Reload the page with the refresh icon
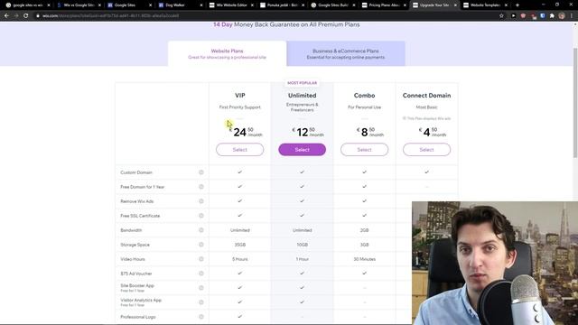The image size is (578, 325). click(26, 16)
